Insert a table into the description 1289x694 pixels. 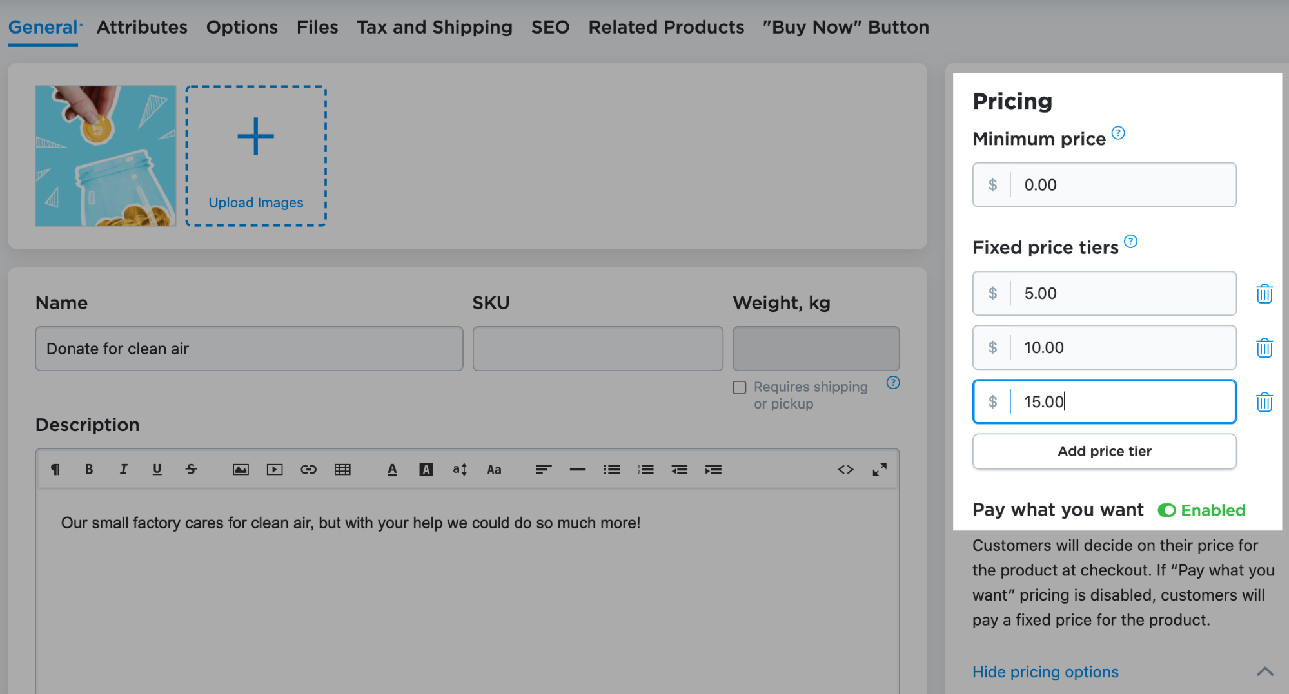click(342, 469)
